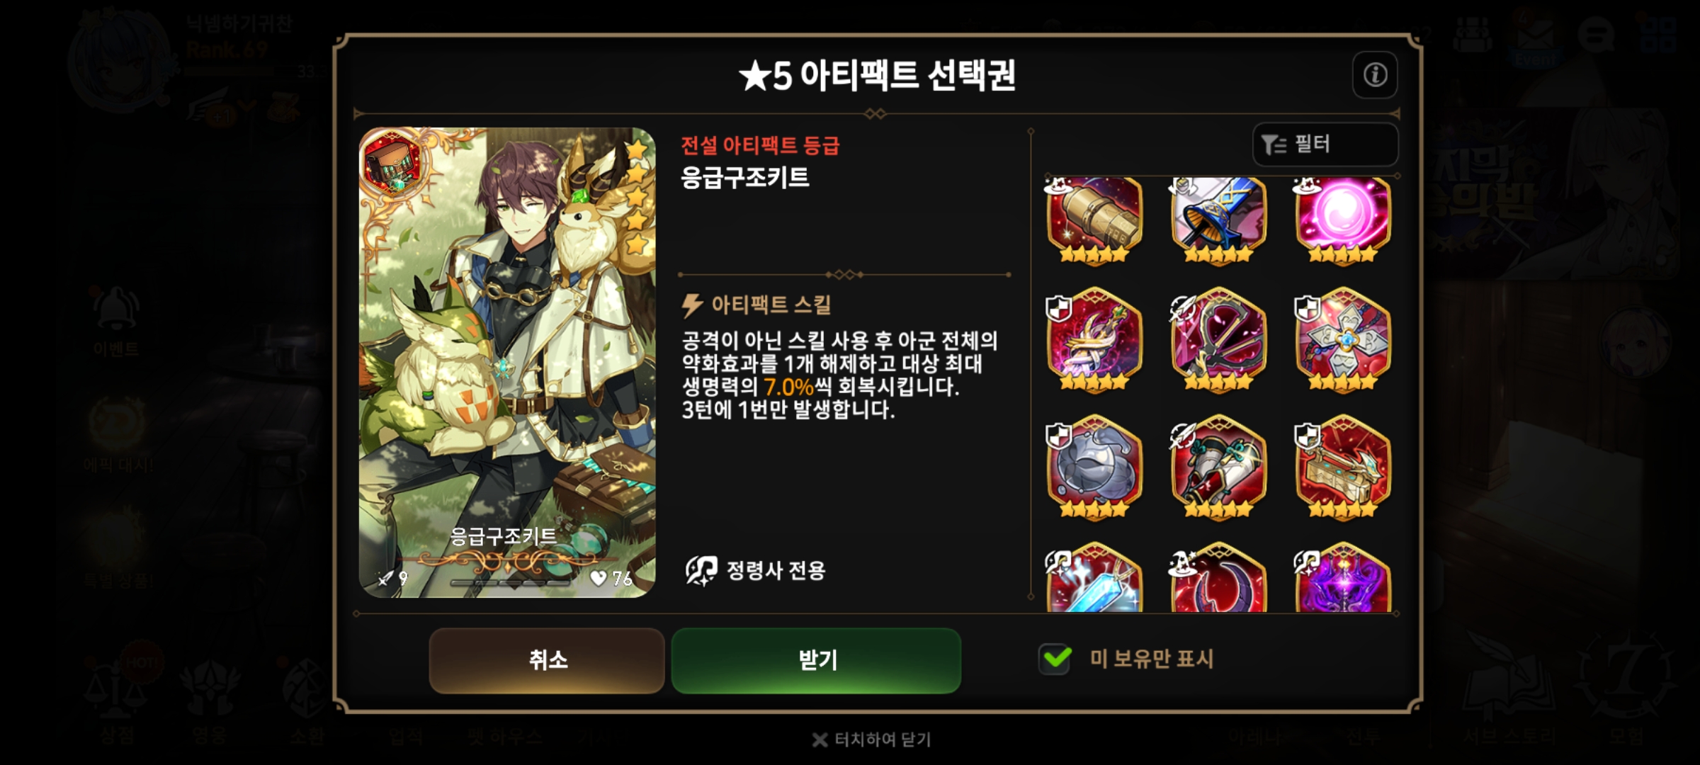Select the golden ornate chest artifact
The height and width of the screenshot is (765, 1700).
[1343, 467]
